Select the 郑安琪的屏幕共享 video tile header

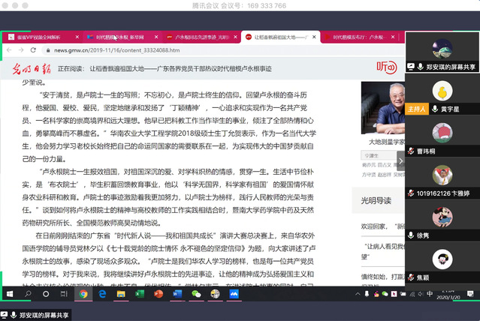pos(442,66)
